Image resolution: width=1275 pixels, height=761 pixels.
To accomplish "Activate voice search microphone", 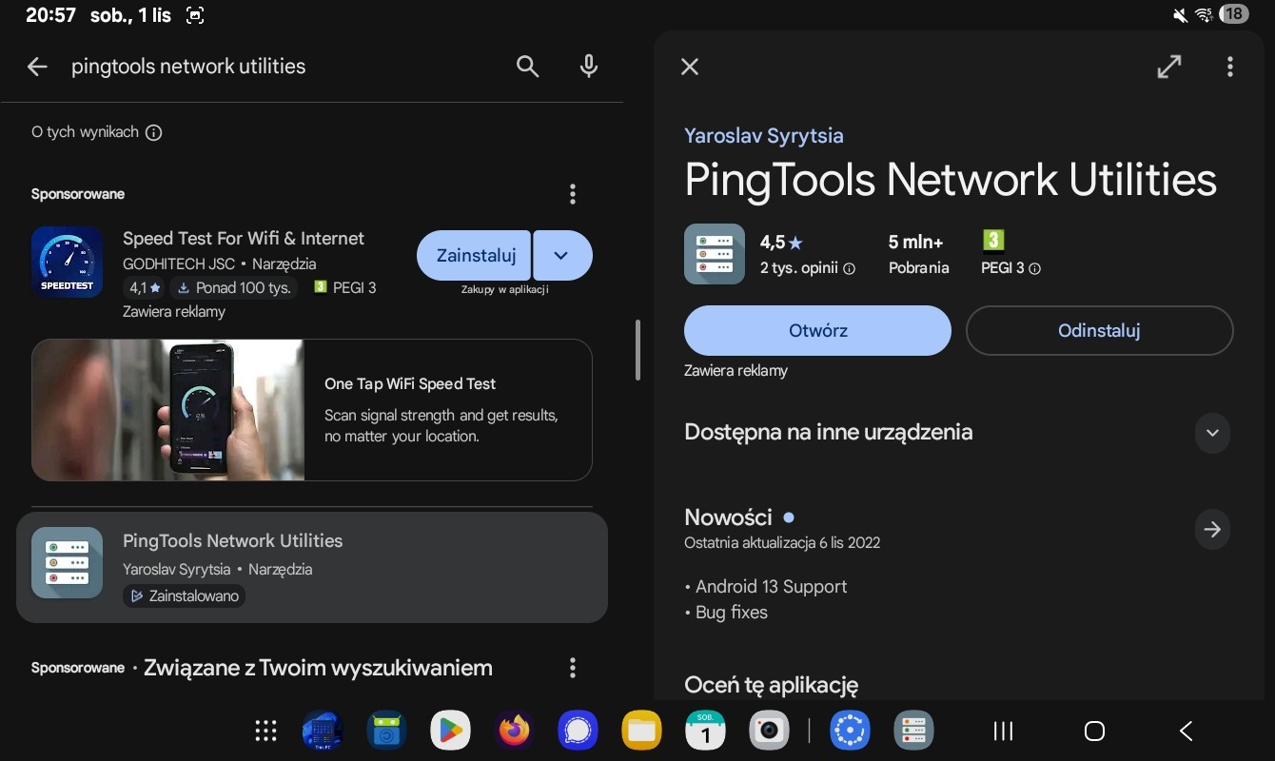I will tap(589, 67).
